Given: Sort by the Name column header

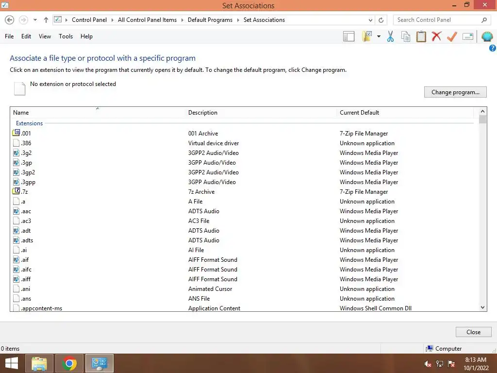Looking at the screenshot, I should point(98,113).
